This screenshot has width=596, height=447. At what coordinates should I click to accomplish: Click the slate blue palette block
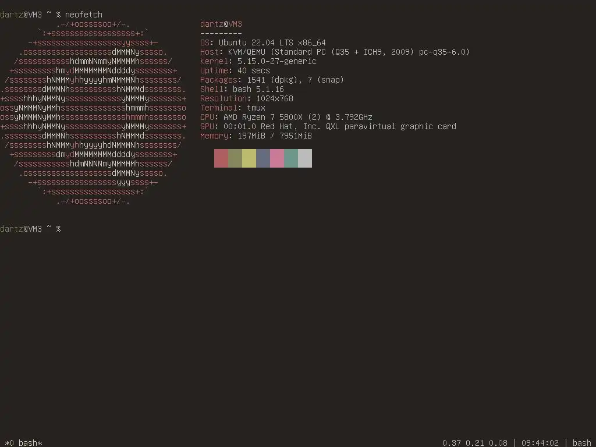point(263,158)
